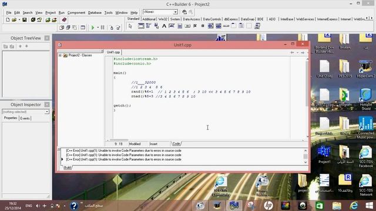The width and height of the screenshot is (376, 211).
Task: Select the Properties tab in Object Inspector
Action: coord(11,118)
